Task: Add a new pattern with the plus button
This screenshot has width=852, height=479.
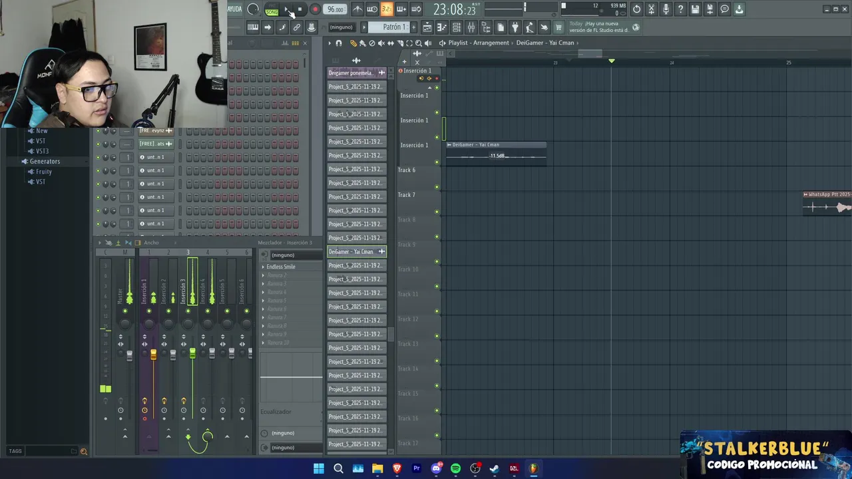Action: point(413,27)
